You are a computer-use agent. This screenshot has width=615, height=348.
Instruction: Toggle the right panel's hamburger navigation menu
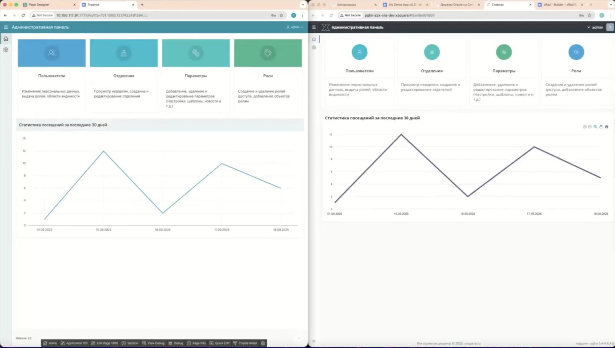pyautogui.click(x=314, y=27)
